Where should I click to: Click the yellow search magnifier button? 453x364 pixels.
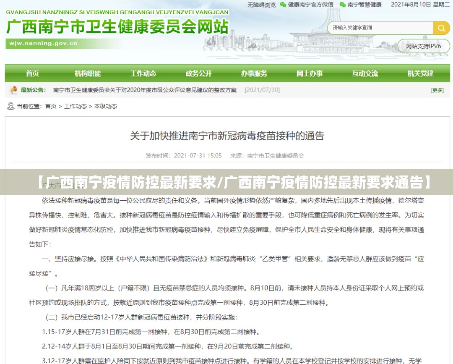441,28
